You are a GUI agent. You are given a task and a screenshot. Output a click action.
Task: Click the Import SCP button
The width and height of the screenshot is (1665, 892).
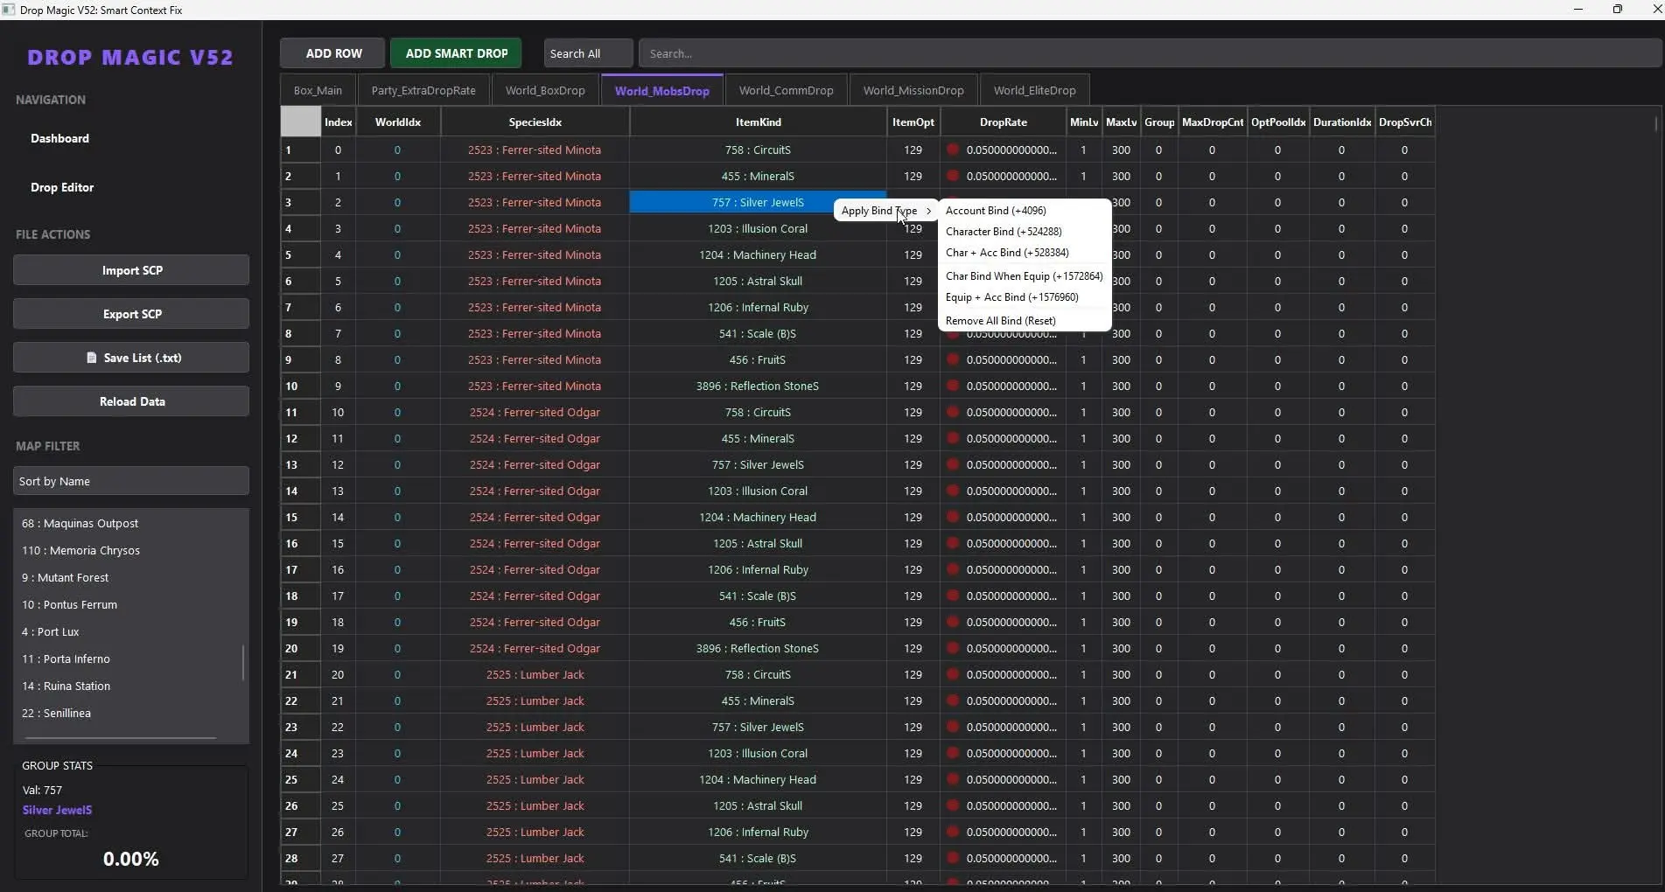[131, 270]
